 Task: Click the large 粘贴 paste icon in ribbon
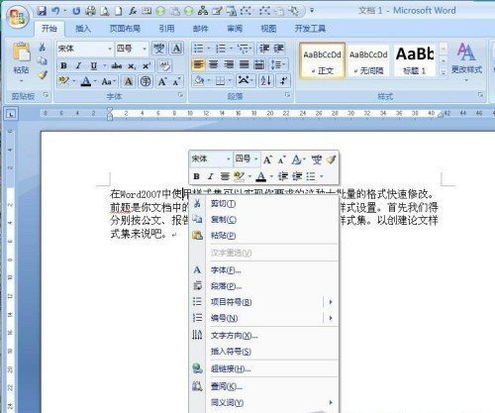(21, 52)
